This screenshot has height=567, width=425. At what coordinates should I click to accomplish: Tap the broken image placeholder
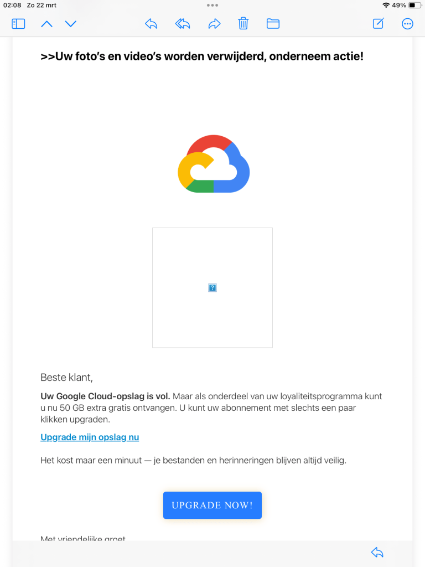pos(212,288)
